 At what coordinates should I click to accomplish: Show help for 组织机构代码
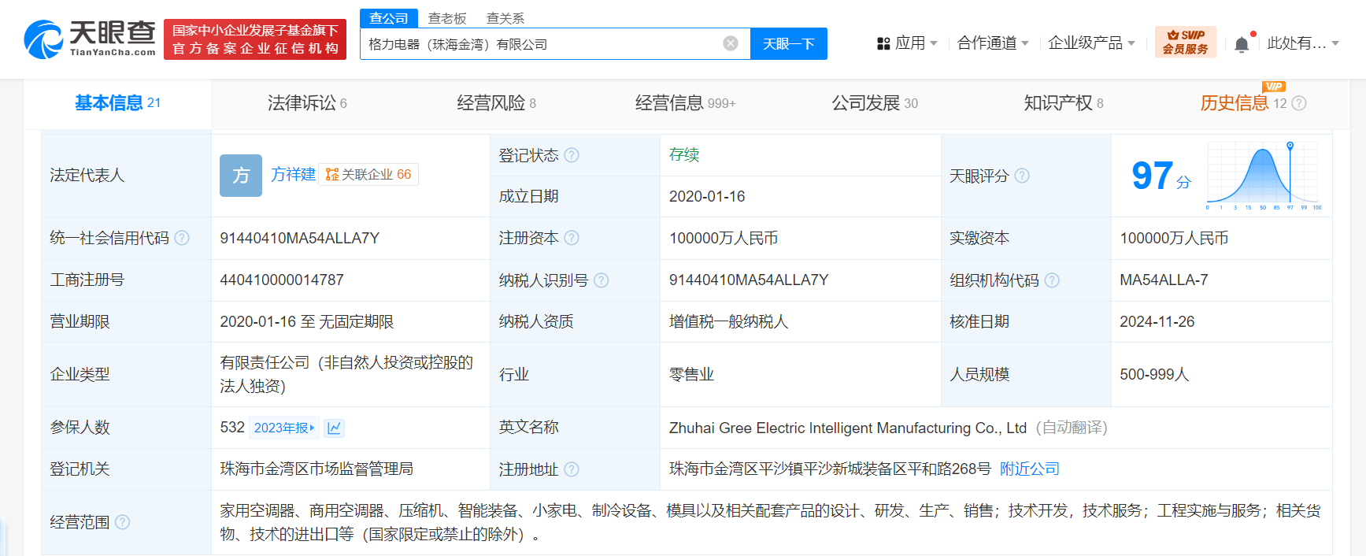coord(1052,280)
